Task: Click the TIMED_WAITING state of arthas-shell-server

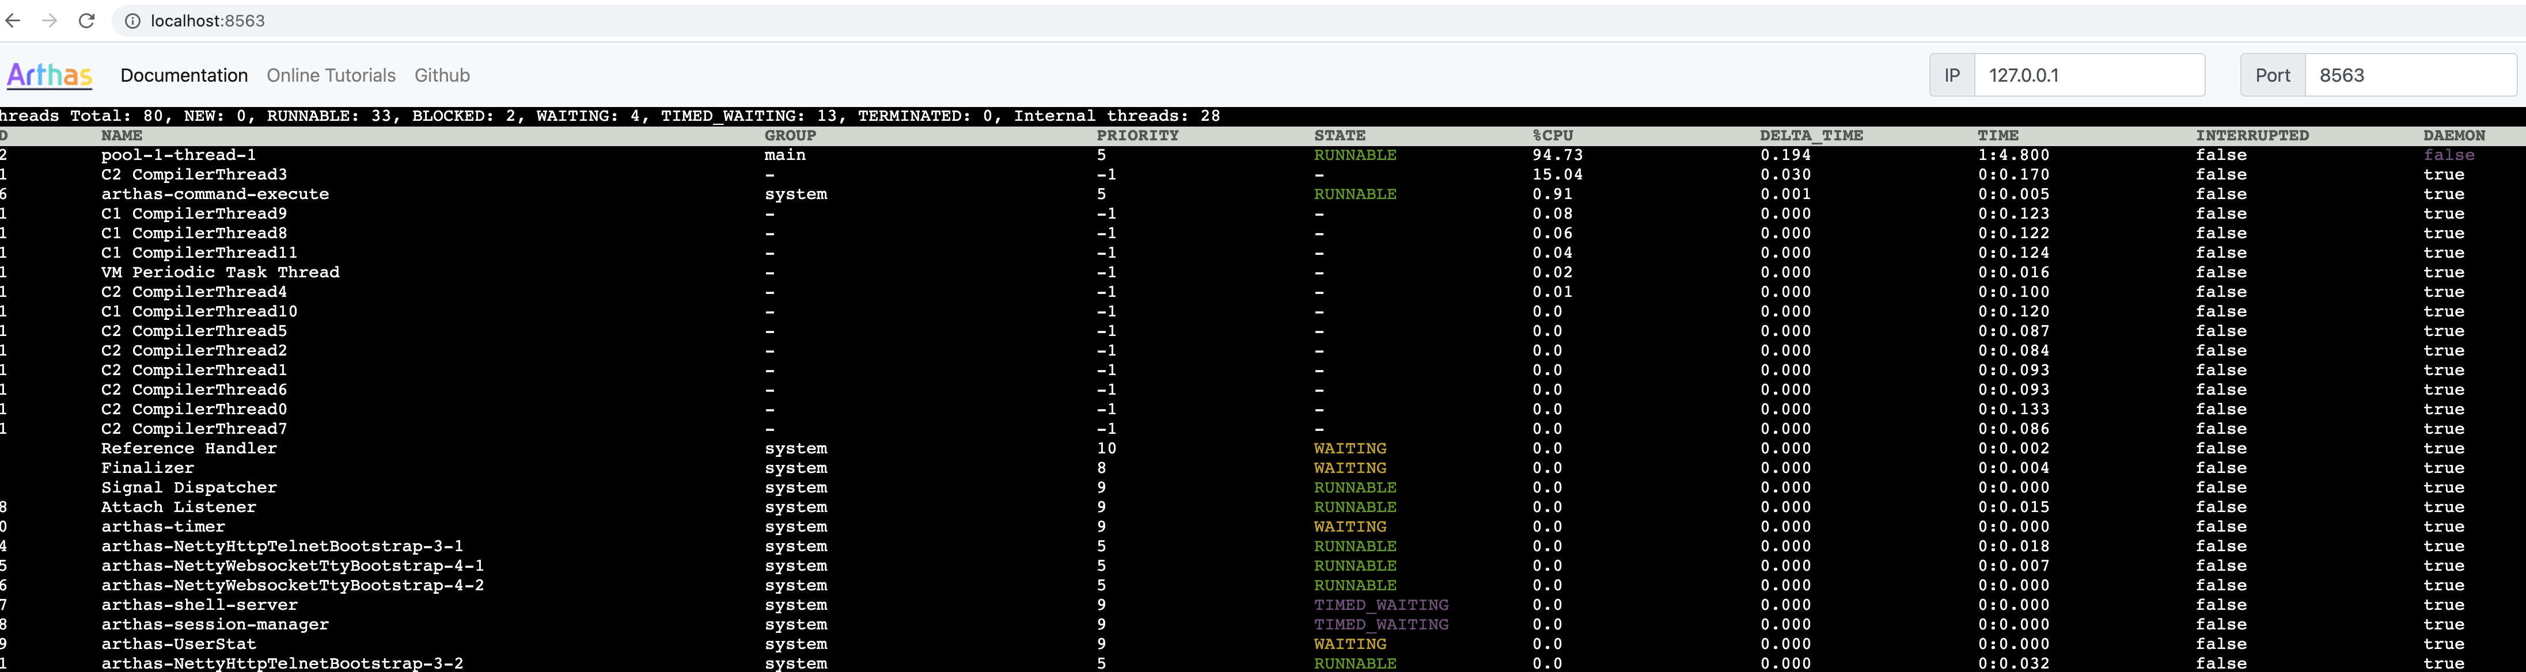Action: point(1380,605)
